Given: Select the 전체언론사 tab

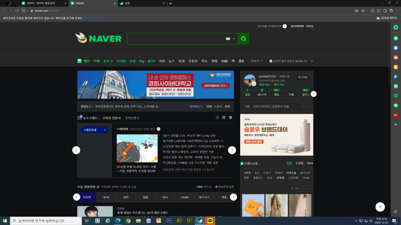Looking at the screenshot, I should [132, 118].
